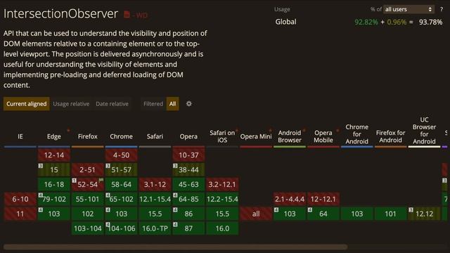The height and width of the screenshot is (253, 450).
Task: Click the Opera column header
Action: 188,136
